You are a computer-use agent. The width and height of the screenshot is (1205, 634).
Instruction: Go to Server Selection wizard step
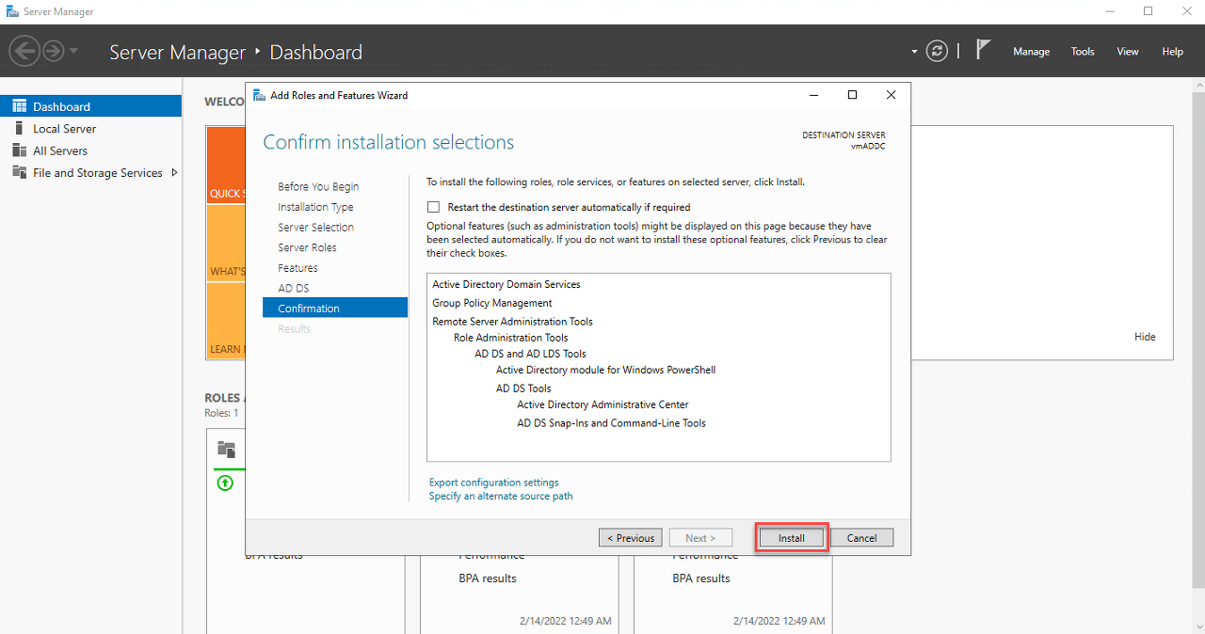(x=316, y=228)
